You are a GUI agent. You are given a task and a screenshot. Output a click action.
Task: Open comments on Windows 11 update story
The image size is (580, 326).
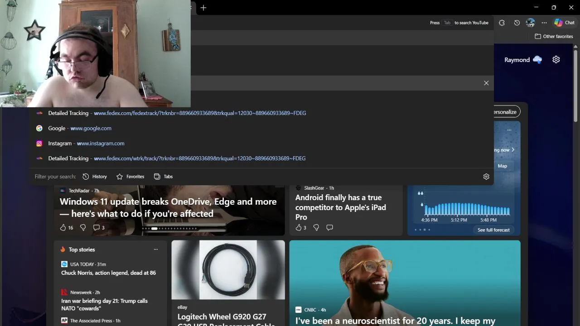pyautogui.click(x=99, y=227)
